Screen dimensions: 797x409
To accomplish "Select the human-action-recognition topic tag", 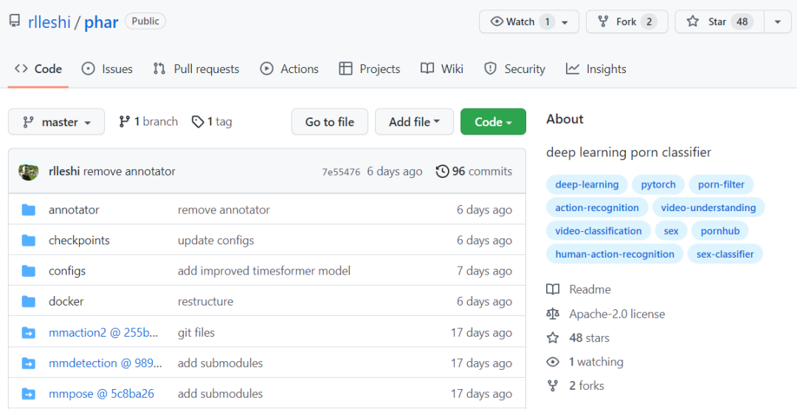I will [x=615, y=254].
